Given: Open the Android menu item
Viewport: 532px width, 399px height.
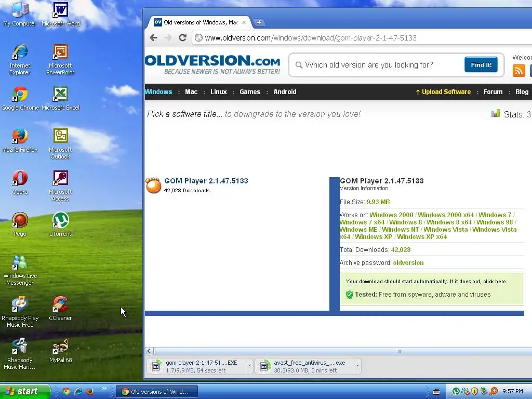Looking at the screenshot, I should point(285,92).
